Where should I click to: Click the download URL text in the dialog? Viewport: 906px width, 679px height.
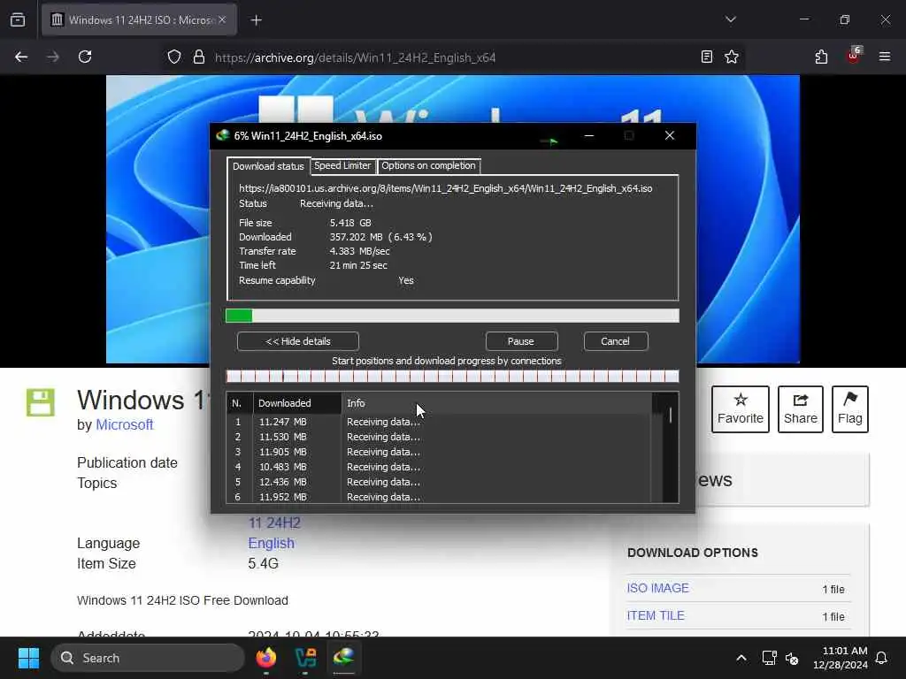pos(446,188)
